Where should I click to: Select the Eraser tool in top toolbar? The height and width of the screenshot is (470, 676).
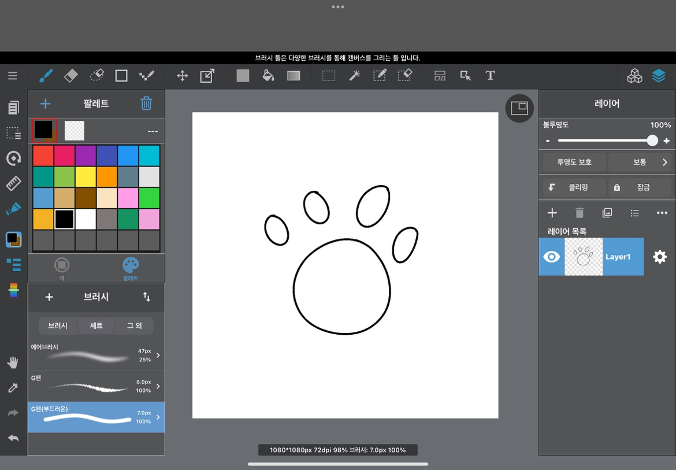[70, 76]
